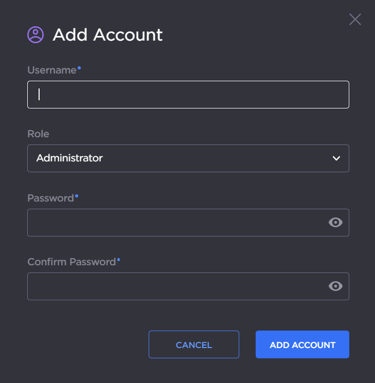Select the Confirm Password input field
Screen dimensions: 375x383
(175, 286)
